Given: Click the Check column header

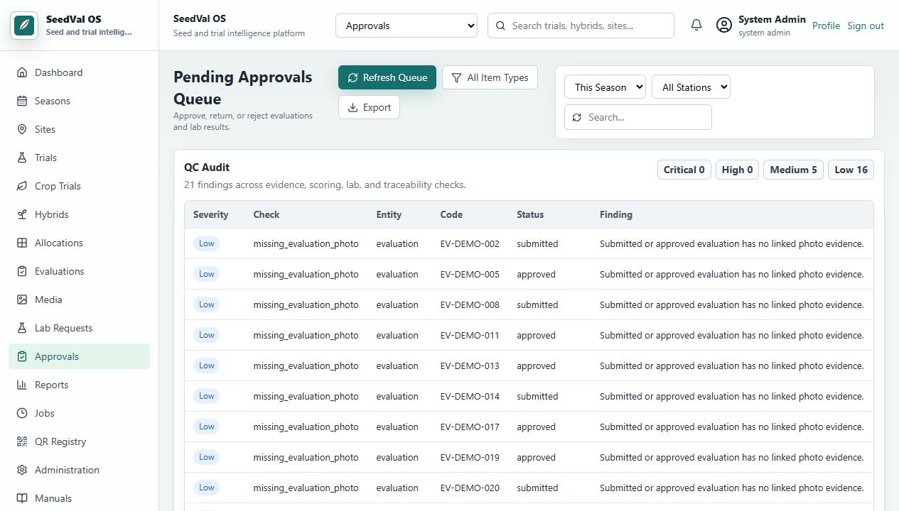Looking at the screenshot, I should [267, 214].
